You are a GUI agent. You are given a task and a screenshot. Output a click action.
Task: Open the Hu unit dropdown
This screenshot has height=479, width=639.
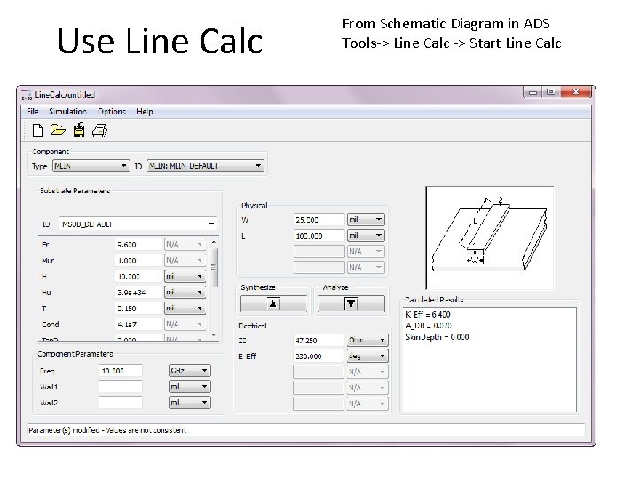pyautogui.click(x=185, y=292)
